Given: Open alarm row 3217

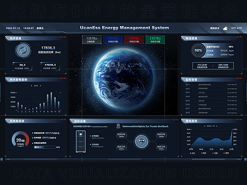Looking at the screenshot, I should (211, 109).
